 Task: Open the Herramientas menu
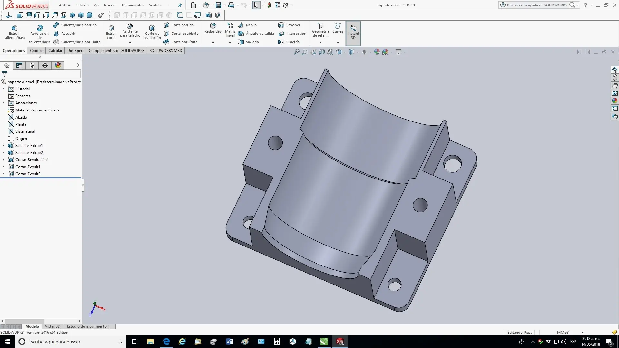pyautogui.click(x=133, y=5)
